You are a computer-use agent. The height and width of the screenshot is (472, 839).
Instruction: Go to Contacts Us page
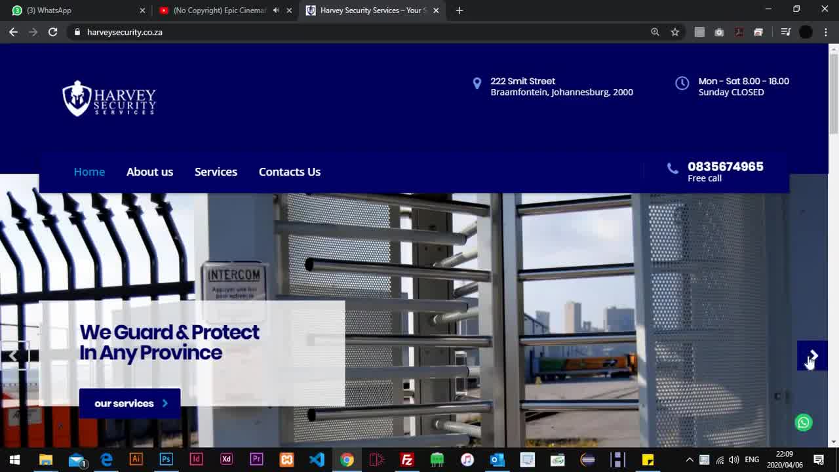pos(290,172)
